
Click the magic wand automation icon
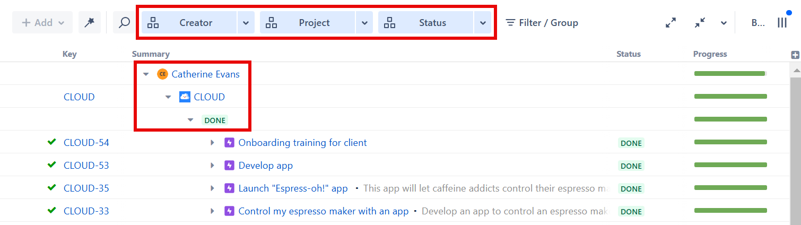point(90,23)
